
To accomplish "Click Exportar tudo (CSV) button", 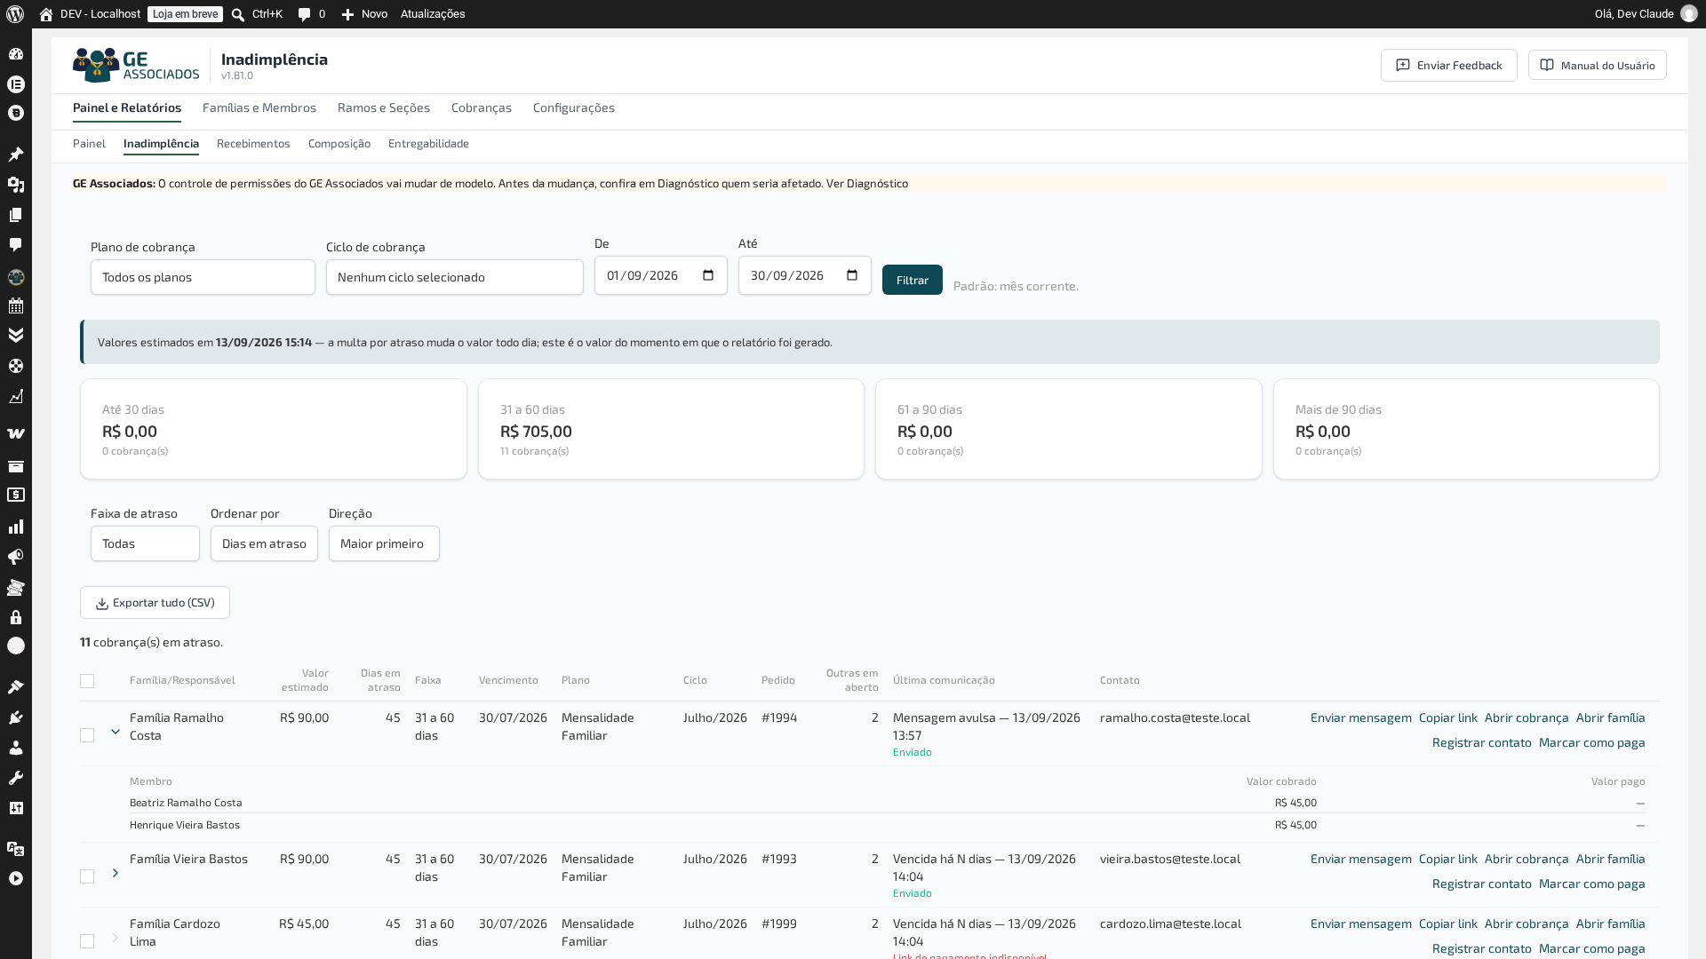I will point(155,603).
